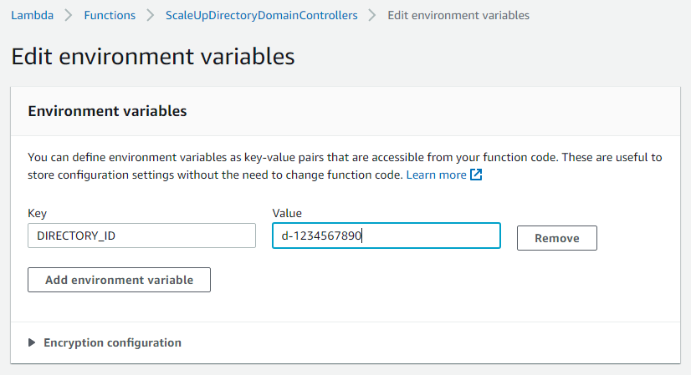
Task: Open the ScaleUpDirectoryDomainControllers function breadcrumb
Action: 261,15
